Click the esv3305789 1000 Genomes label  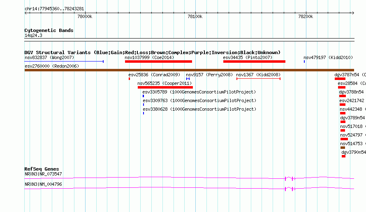pos(199,92)
